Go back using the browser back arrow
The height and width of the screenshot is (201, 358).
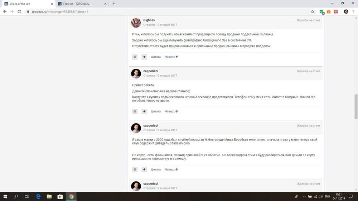coord(5,11)
